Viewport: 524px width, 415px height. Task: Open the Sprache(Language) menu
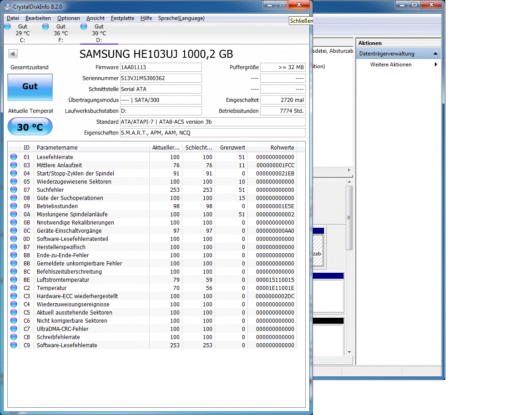[181, 18]
